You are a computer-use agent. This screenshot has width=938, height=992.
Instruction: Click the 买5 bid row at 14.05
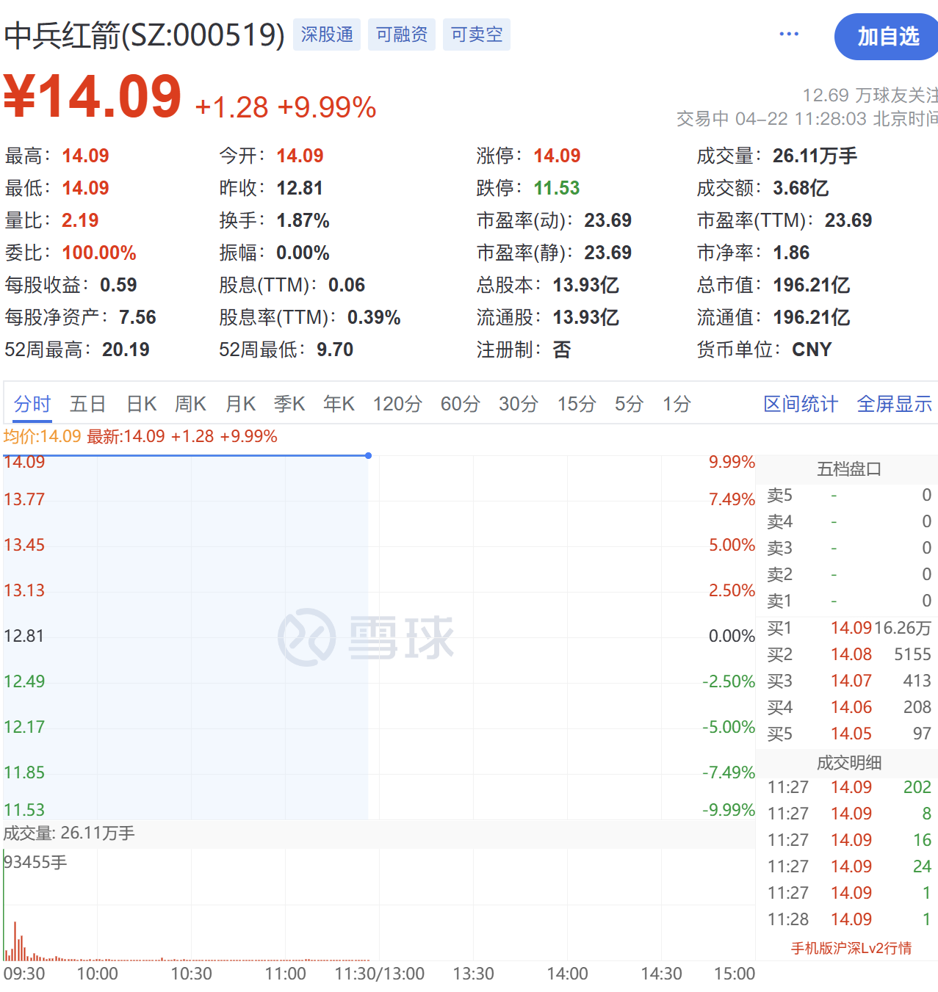click(849, 734)
